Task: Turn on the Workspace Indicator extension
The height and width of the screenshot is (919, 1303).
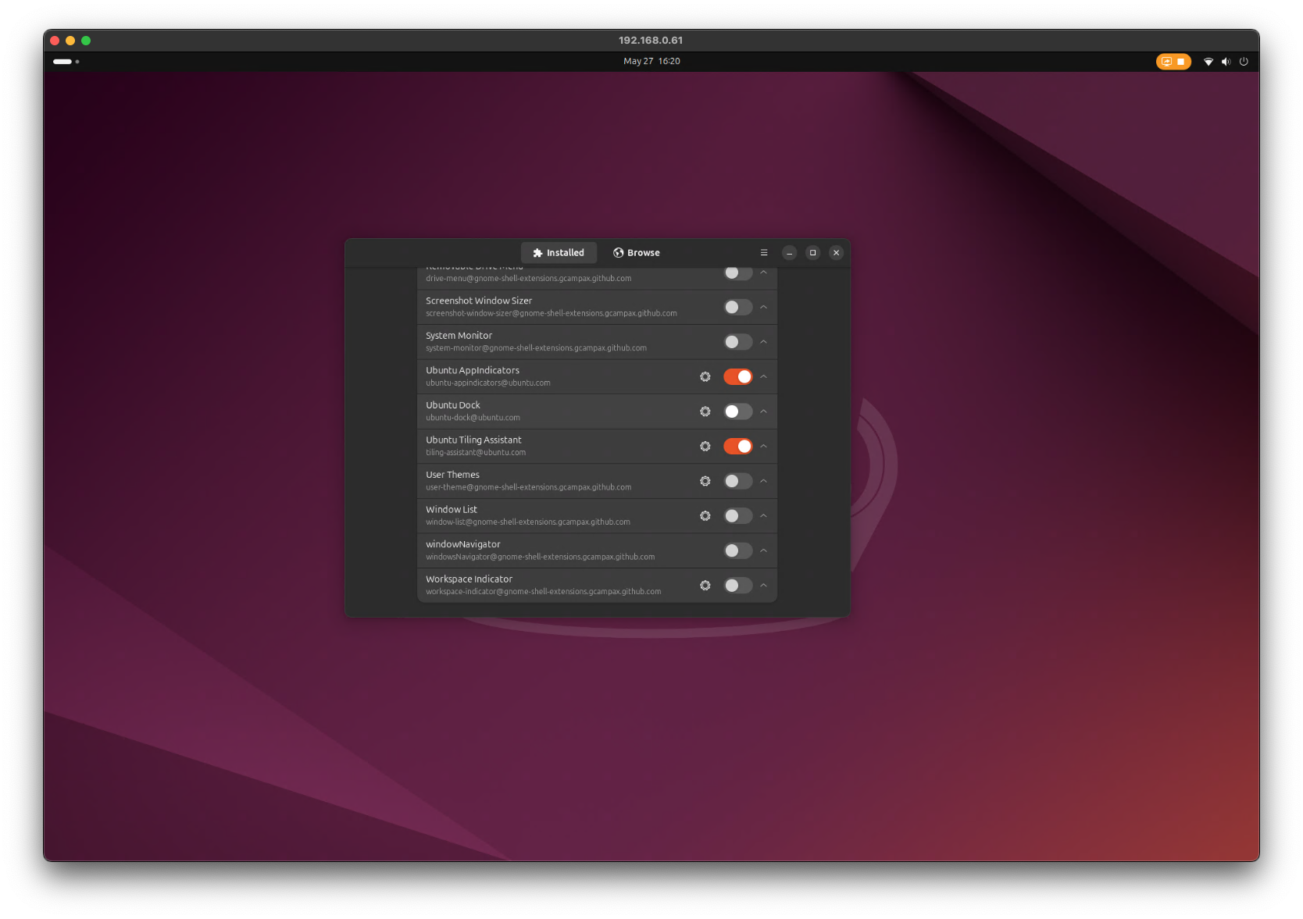Action: click(737, 586)
